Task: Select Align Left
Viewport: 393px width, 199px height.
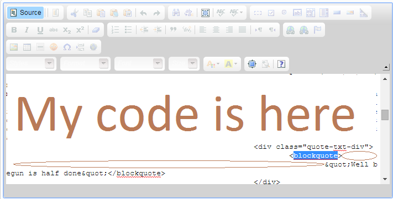Action: coord(202,30)
